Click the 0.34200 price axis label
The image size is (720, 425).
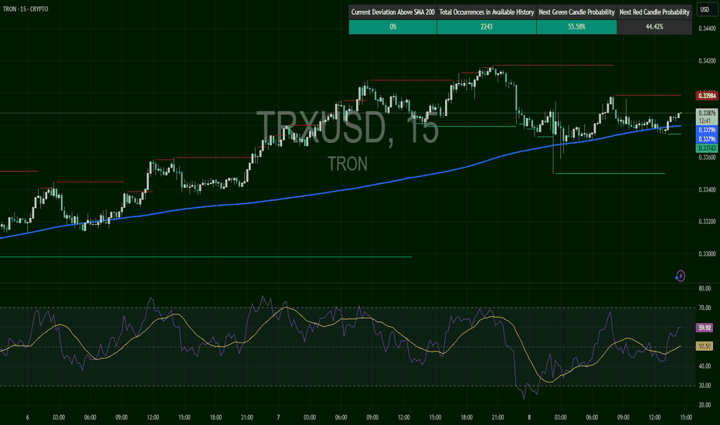(x=707, y=60)
